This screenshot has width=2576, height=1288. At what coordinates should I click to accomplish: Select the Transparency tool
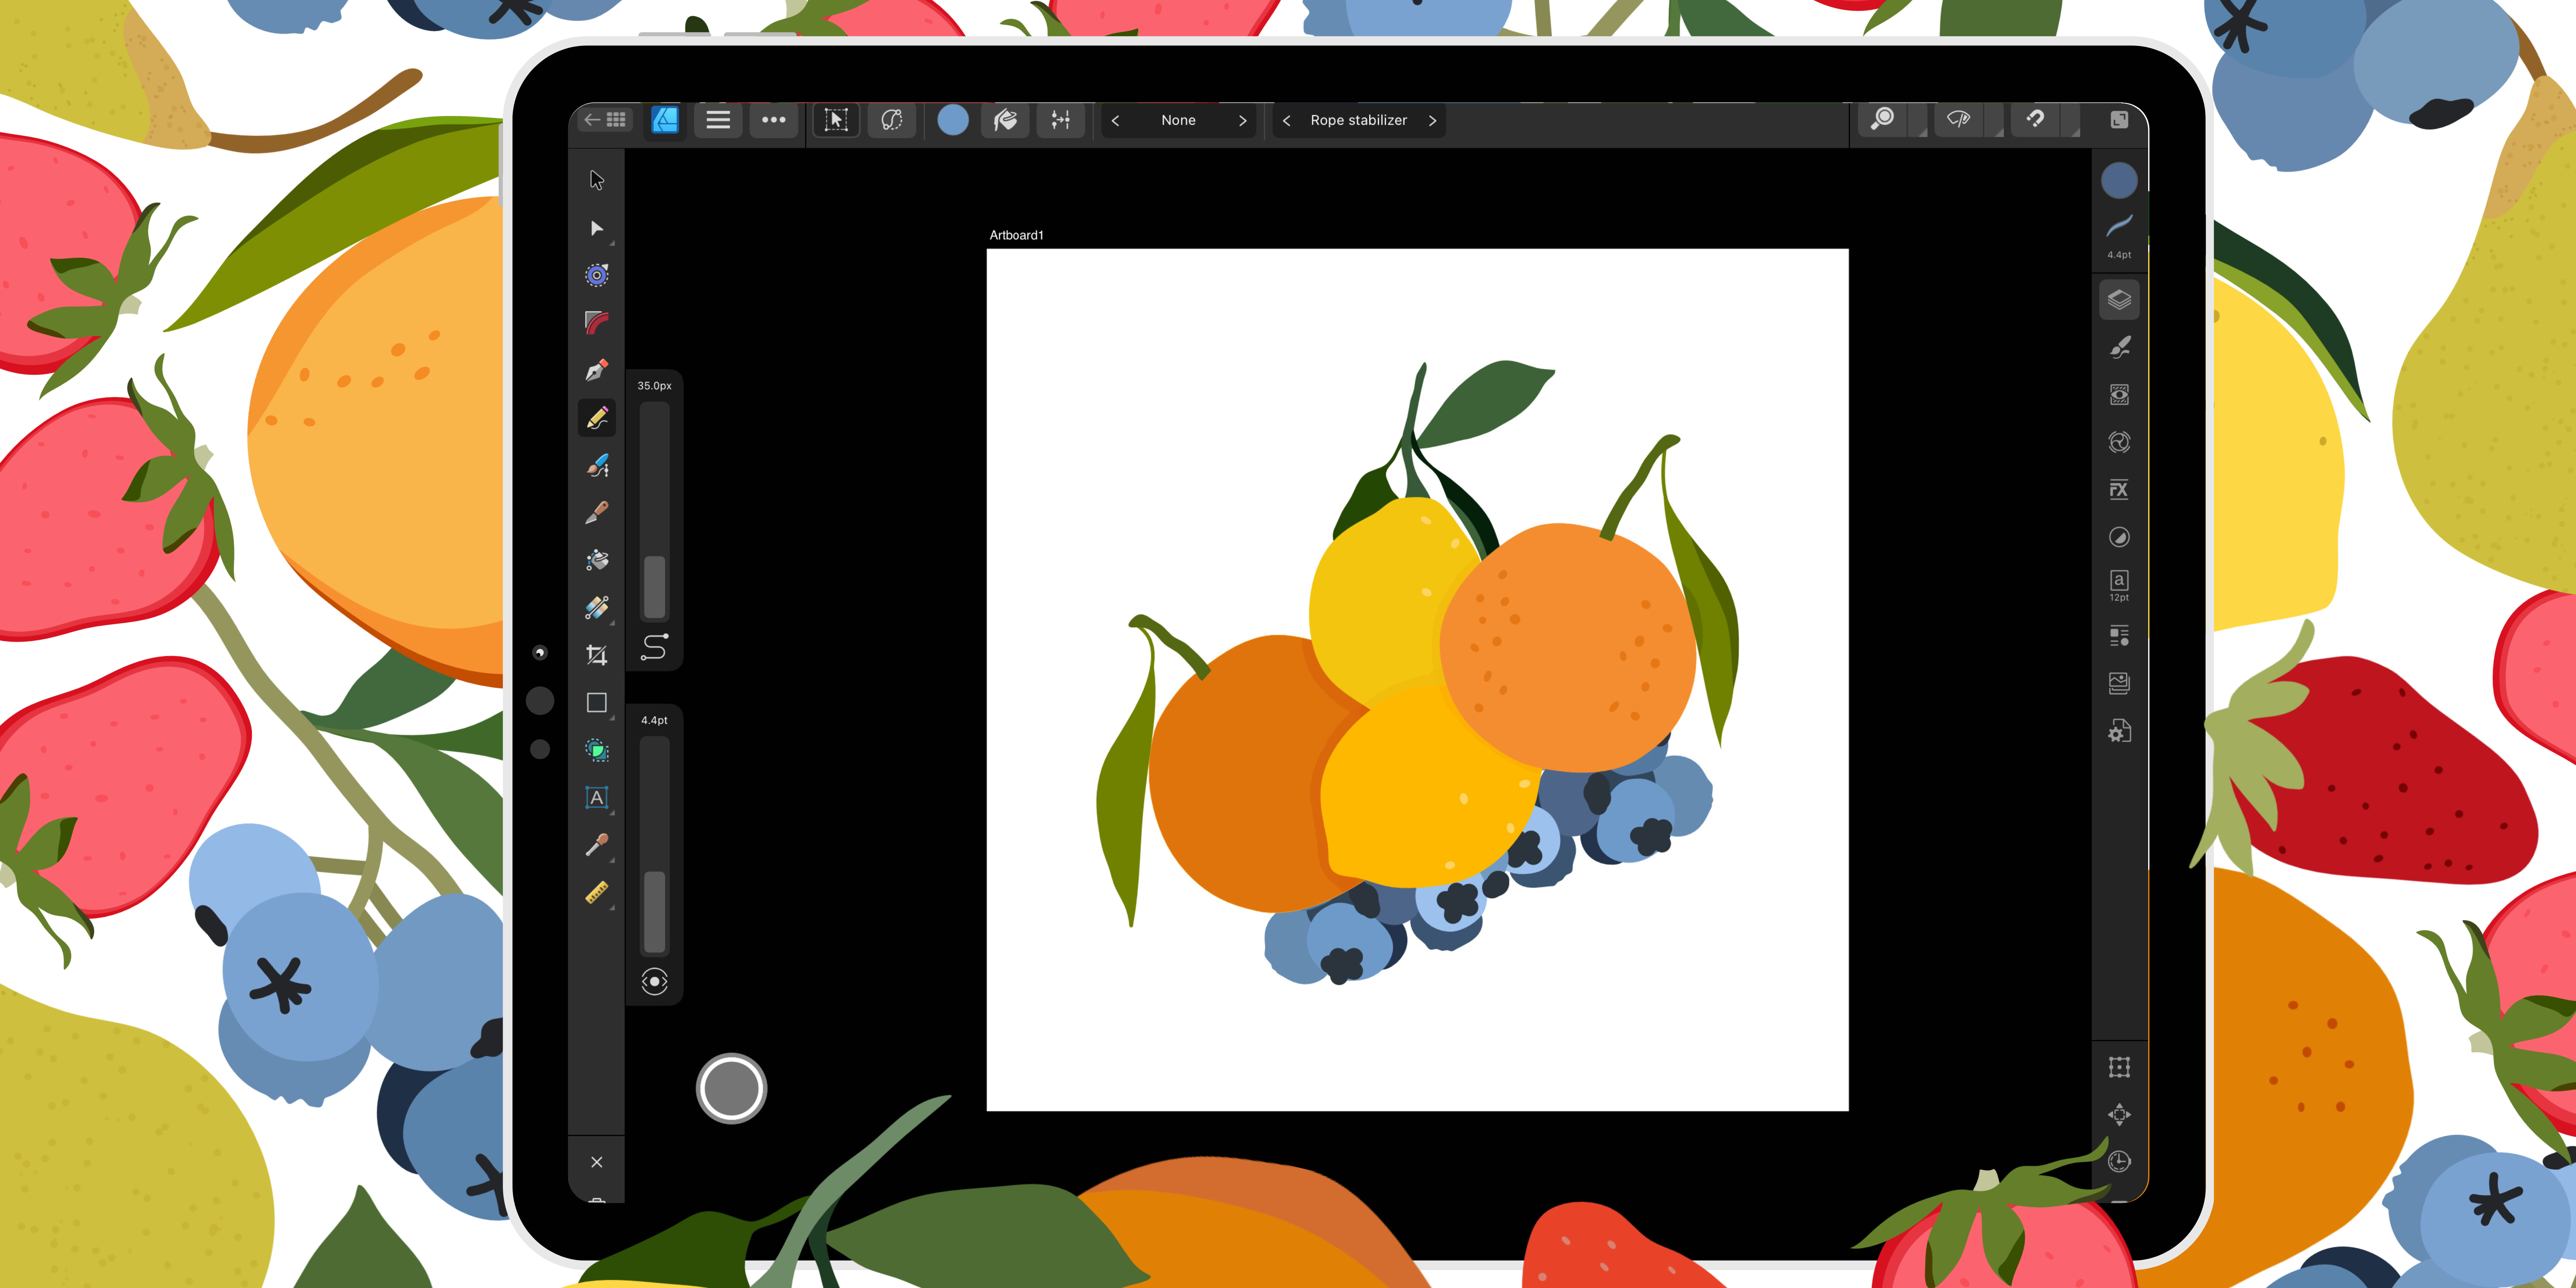(597, 607)
